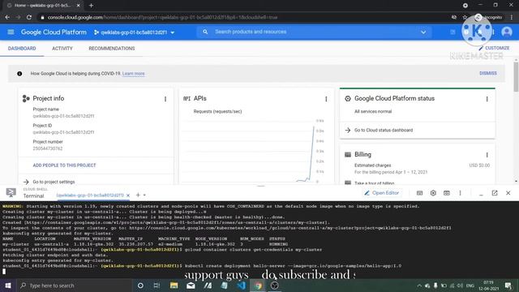Click Requests (requests/sec) chart label

coord(217,112)
